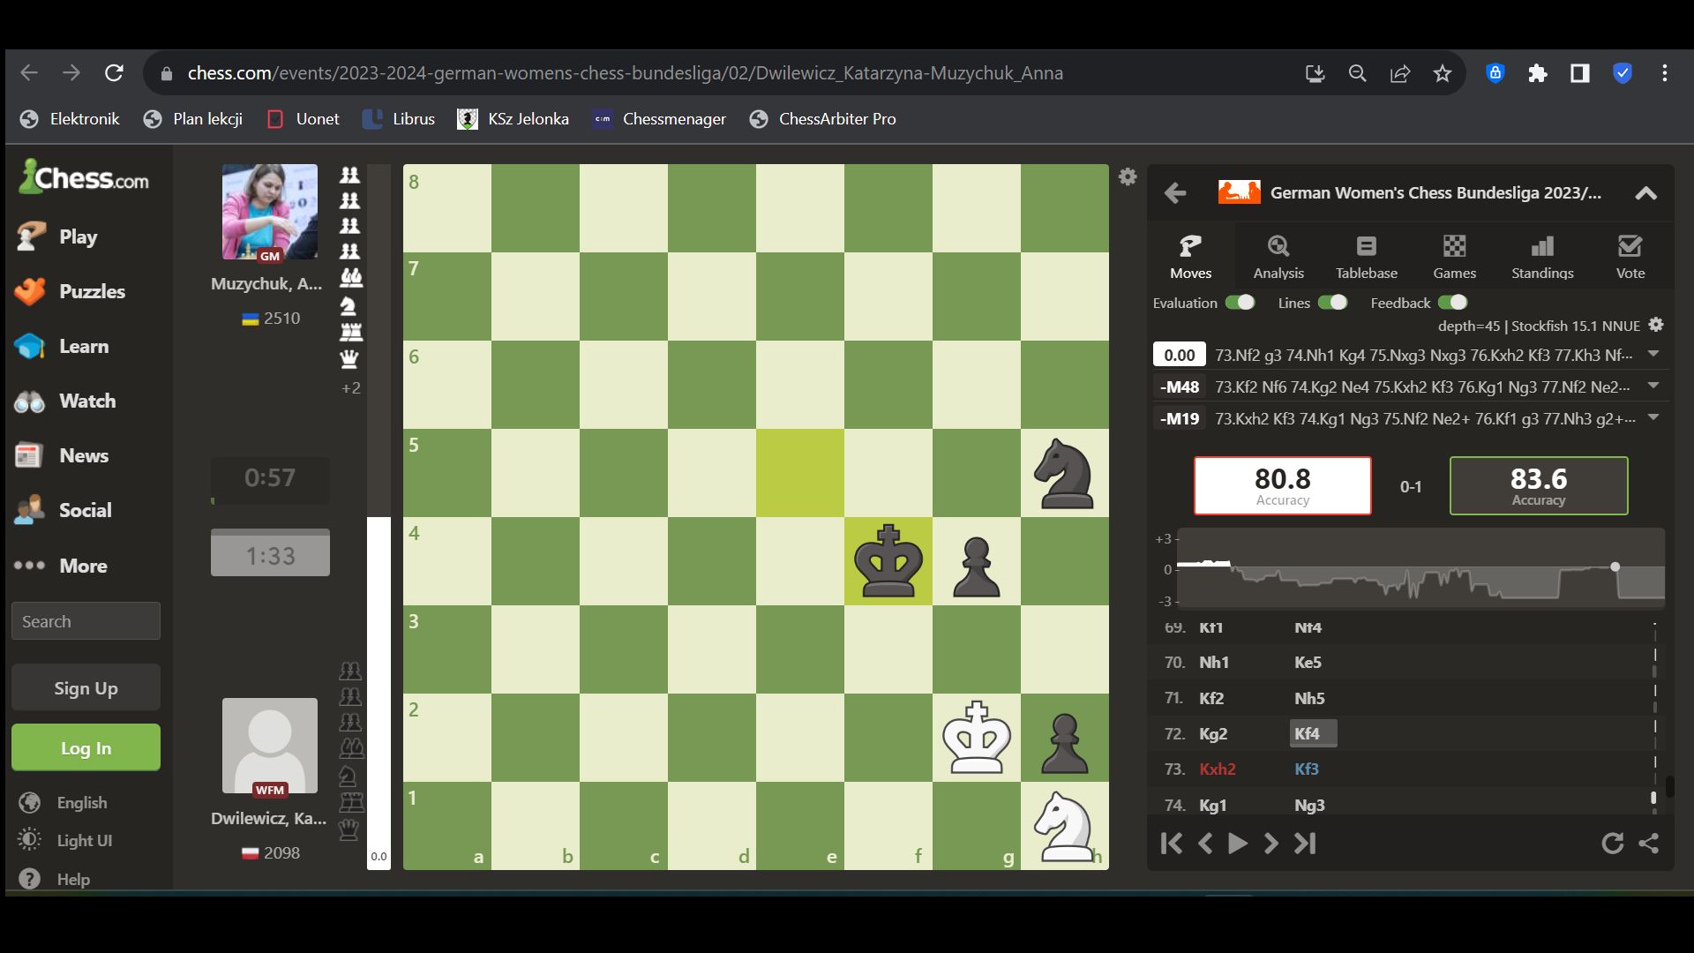Viewport: 1694px width, 953px height.
Task: Click the Puzzles sidebar icon
Action: (x=30, y=292)
